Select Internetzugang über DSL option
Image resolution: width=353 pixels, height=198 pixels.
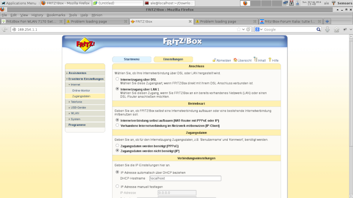click(x=117, y=79)
